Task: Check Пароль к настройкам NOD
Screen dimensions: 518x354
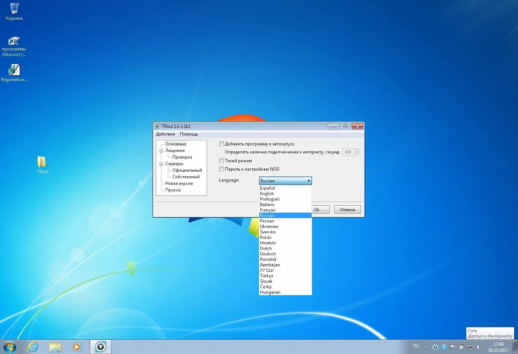Action: point(221,169)
